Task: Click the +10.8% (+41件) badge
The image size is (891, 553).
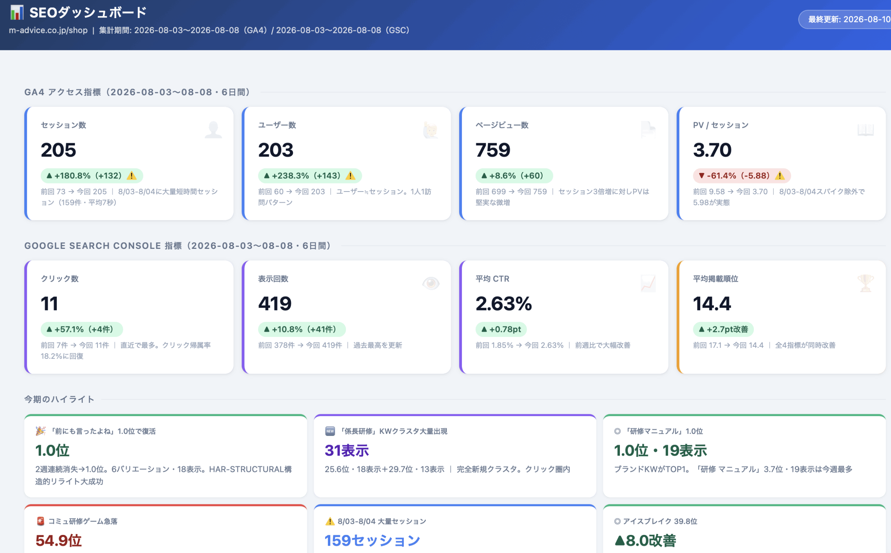Action: 302,329
